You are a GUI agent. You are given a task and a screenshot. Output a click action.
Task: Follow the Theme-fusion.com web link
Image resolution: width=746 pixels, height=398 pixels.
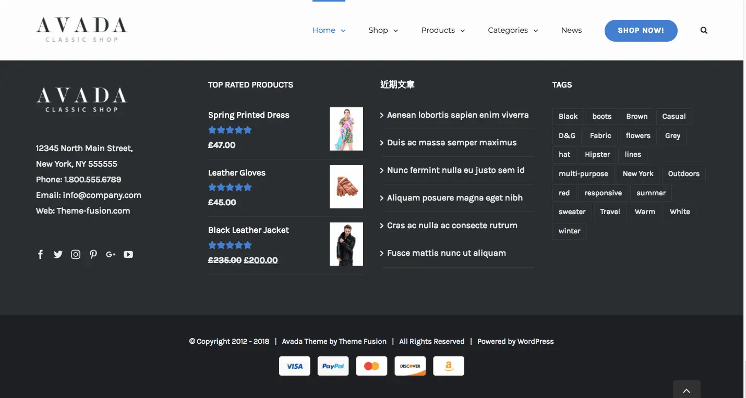[93, 211]
